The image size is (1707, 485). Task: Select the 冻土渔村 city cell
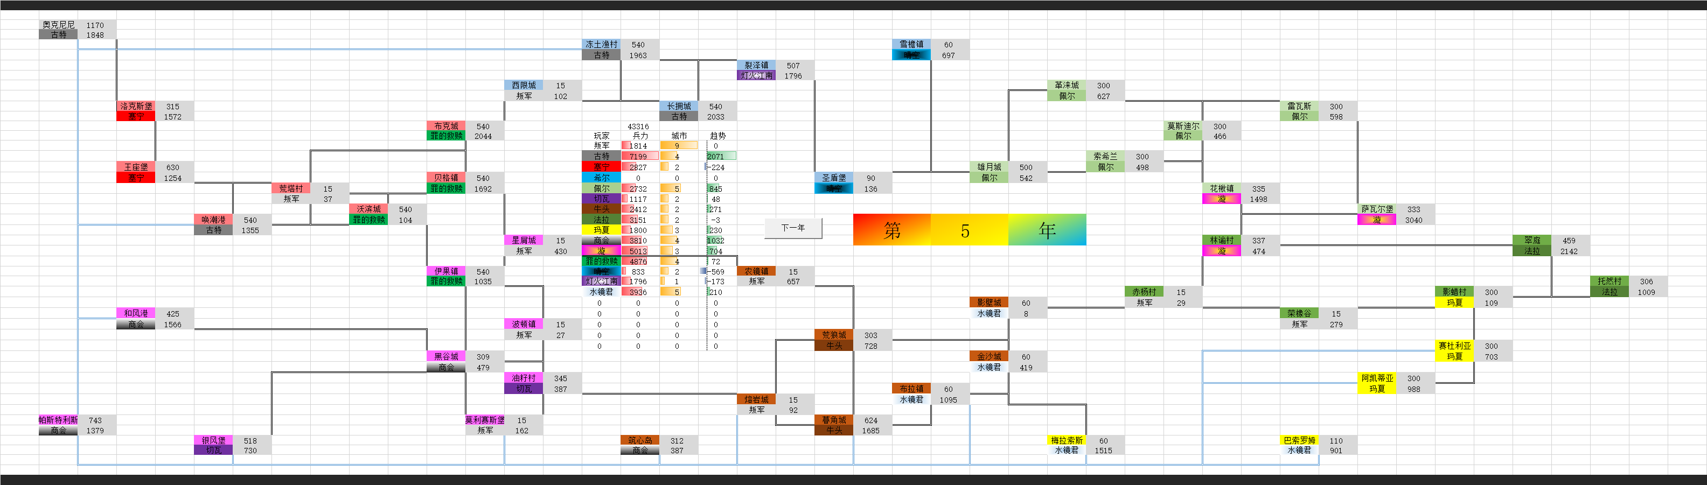pyautogui.click(x=601, y=44)
